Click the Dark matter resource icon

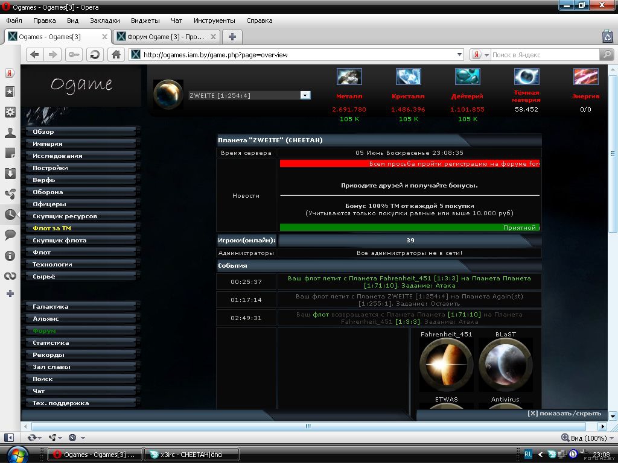[x=526, y=77]
